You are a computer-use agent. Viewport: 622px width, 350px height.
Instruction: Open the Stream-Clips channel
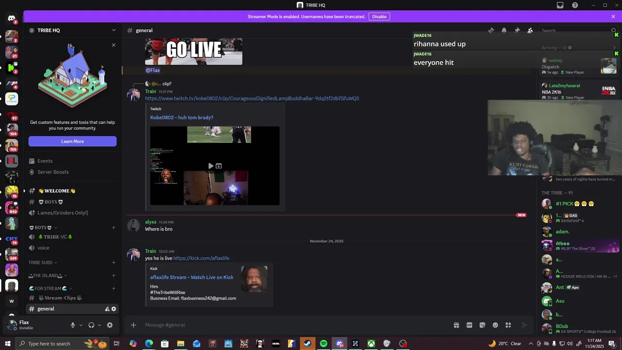click(72, 297)
